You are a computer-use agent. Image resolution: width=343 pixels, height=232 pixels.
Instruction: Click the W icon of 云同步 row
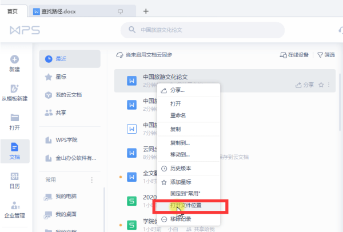pyautogui.click(x=131, y=153)
